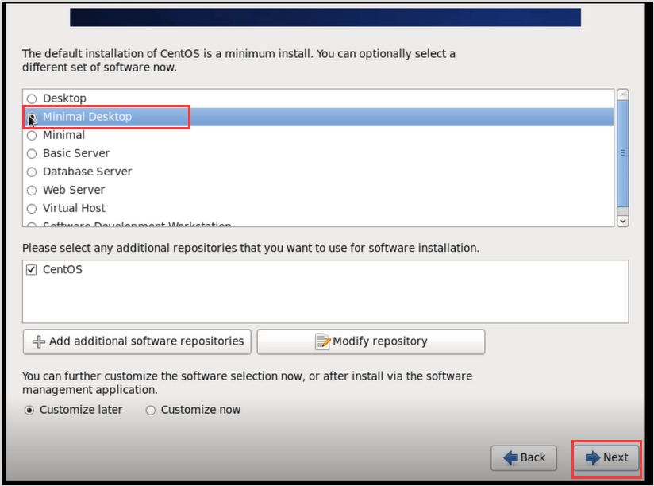Click the scroll up arrow of software list

(623, 94)
